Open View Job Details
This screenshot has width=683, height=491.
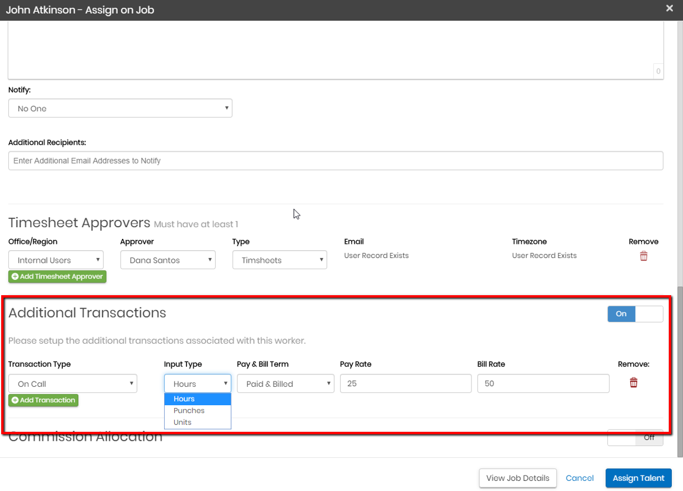coord(517,478)
